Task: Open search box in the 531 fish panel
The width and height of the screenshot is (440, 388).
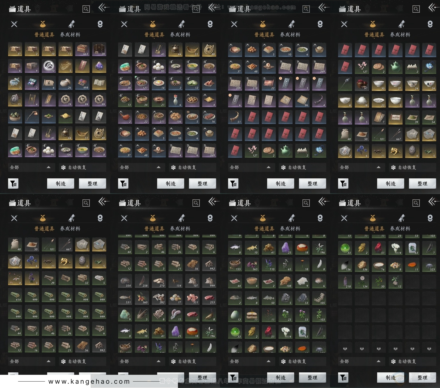Action: click(196, 203)
